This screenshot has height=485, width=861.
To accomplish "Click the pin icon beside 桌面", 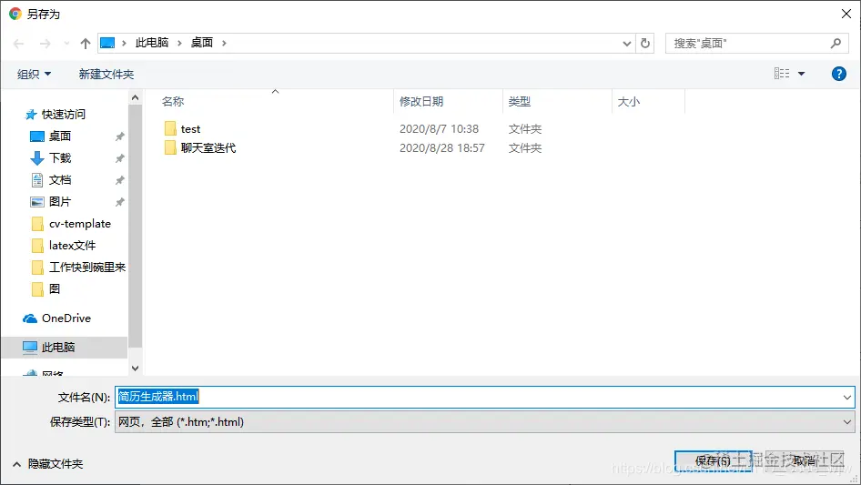I will click(119, 136).
